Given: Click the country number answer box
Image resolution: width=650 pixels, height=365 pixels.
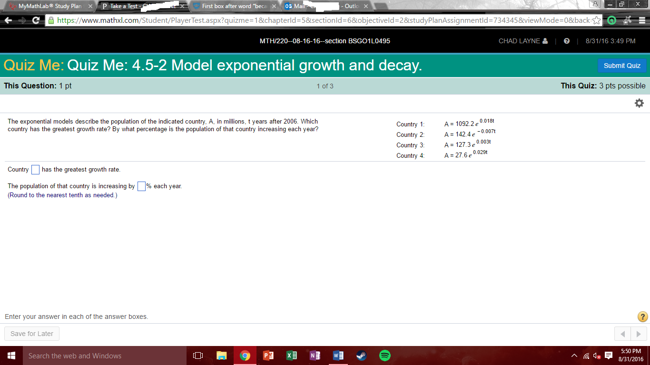Looking at the screenshot, I should click(x=35, y=170).
